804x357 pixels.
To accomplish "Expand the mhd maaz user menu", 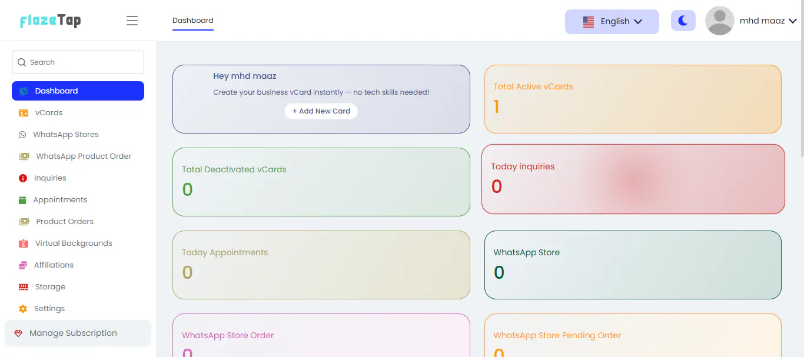I will (768, 21).
